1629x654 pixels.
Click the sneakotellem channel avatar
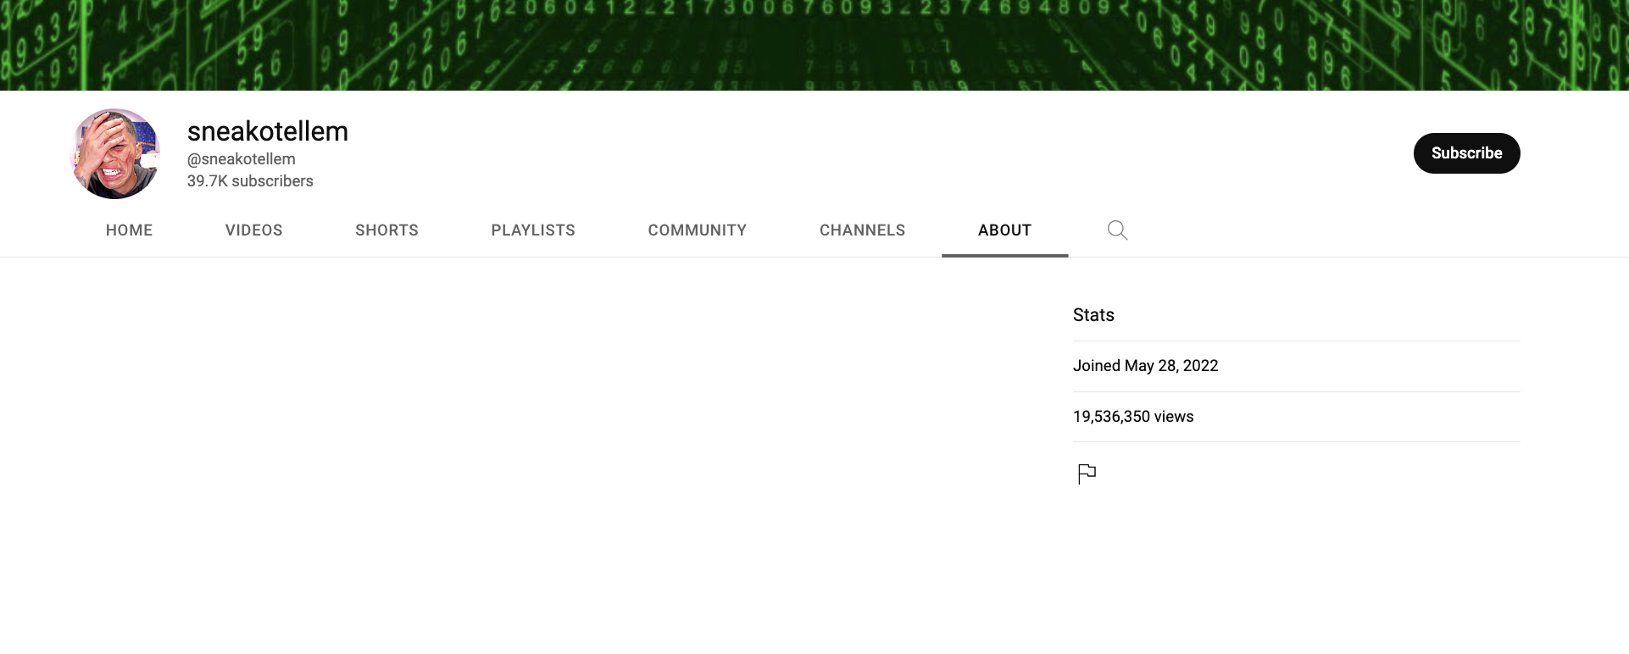coord(115,154)
